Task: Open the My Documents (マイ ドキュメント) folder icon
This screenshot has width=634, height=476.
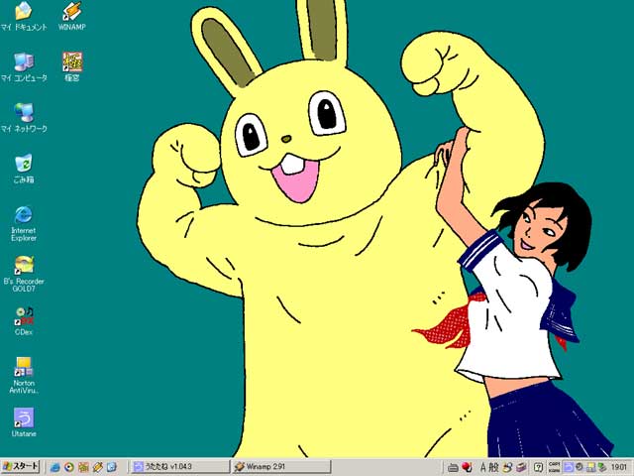Action: point(24,12)
